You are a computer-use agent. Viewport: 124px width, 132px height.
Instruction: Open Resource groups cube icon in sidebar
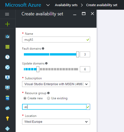(x=7, y=37)
